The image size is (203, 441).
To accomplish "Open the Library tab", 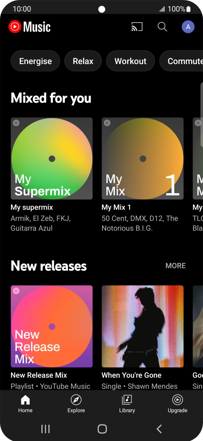I will (x=127, y=404).
